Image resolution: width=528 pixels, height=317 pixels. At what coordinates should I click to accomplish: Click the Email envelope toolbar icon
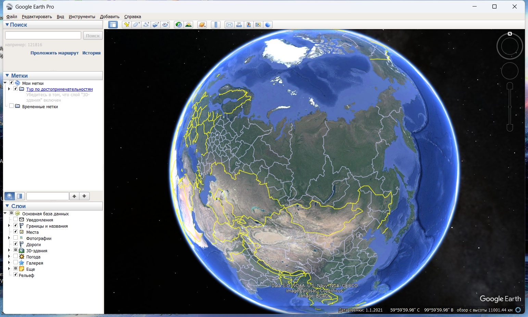[229, 25]
